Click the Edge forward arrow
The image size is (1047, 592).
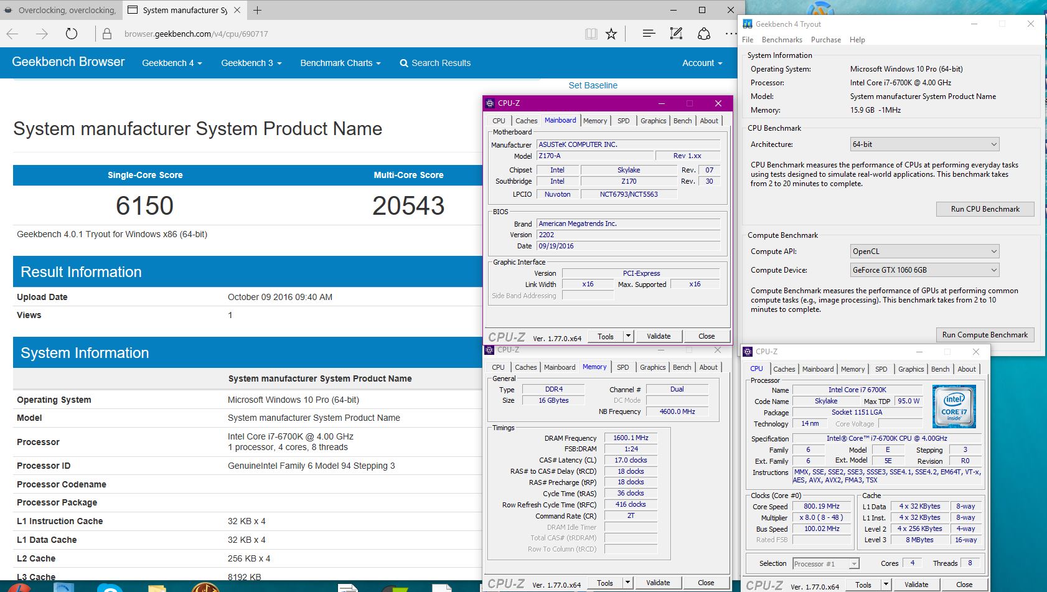(42, 34)
